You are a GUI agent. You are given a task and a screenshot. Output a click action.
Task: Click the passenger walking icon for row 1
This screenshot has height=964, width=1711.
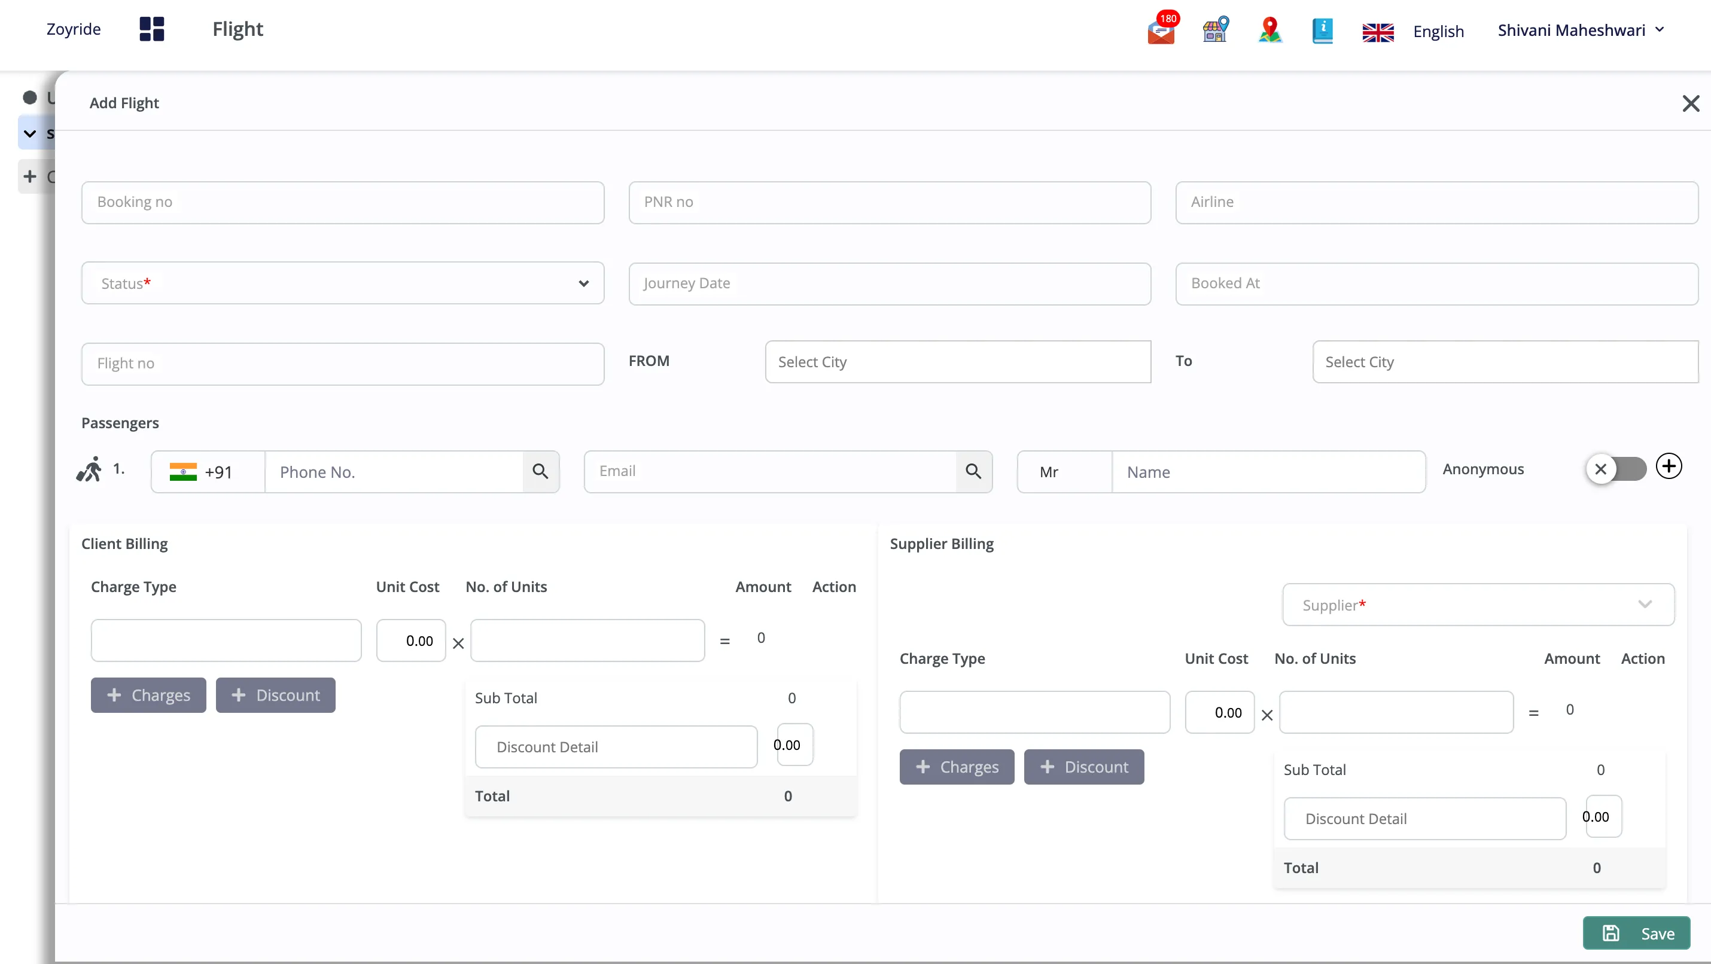click(x=89, y=469)
